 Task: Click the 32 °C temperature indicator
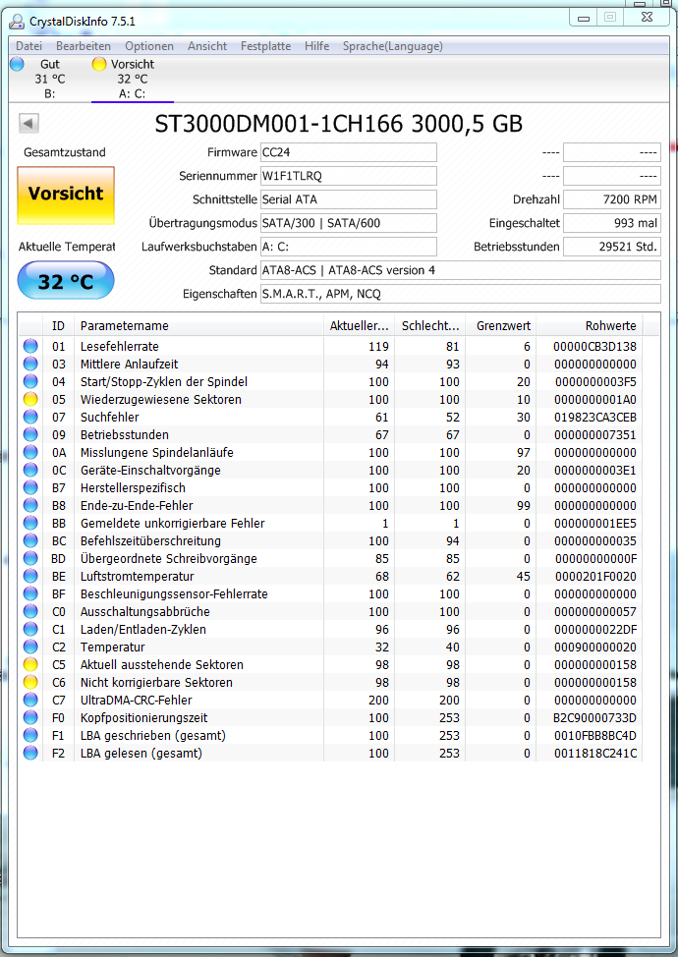point(66,281)
